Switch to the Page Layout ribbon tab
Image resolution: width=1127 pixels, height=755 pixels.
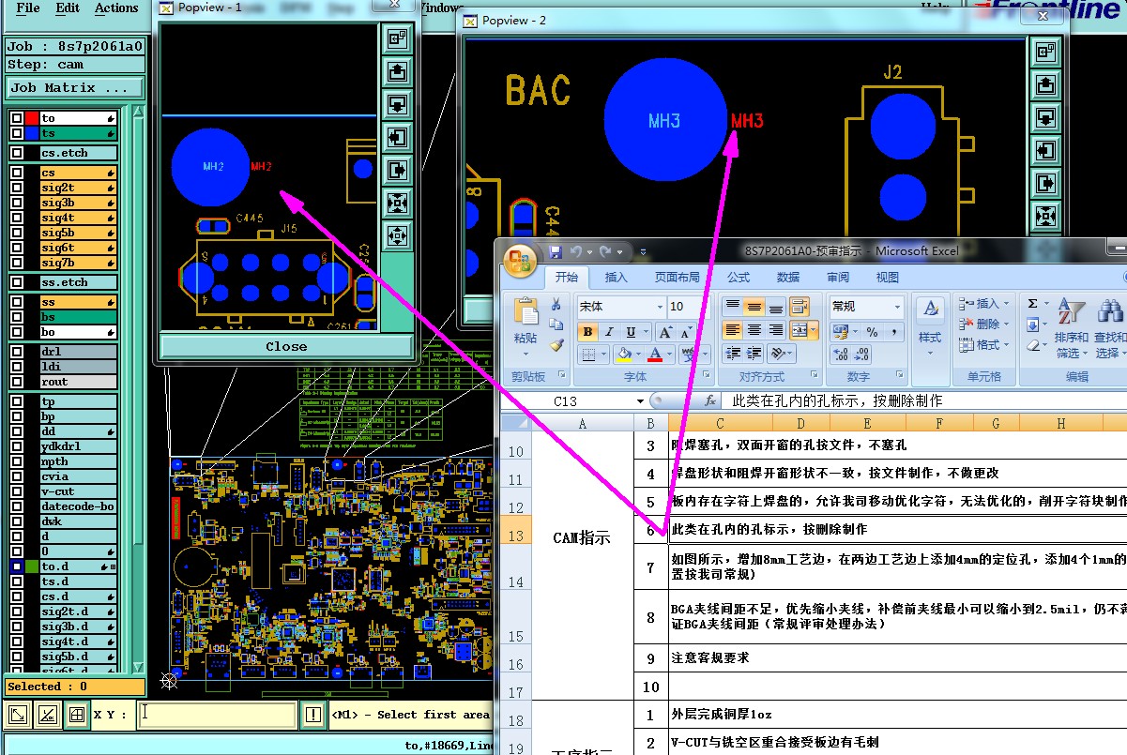coord(677,277)
